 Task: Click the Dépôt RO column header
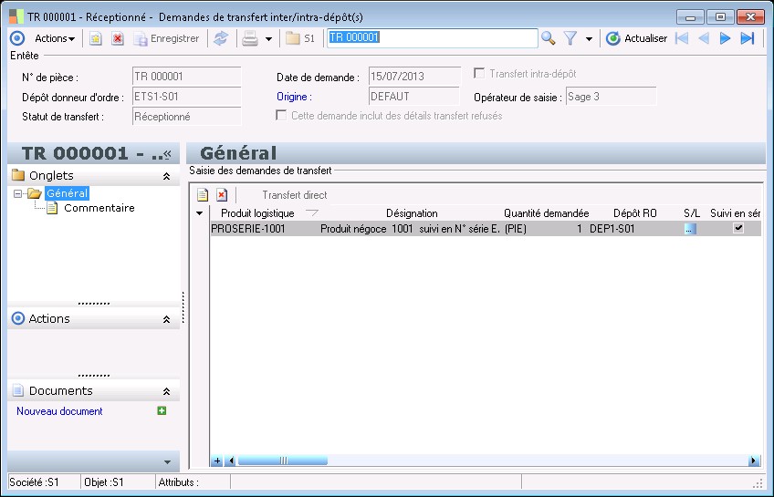click(634, 213)
